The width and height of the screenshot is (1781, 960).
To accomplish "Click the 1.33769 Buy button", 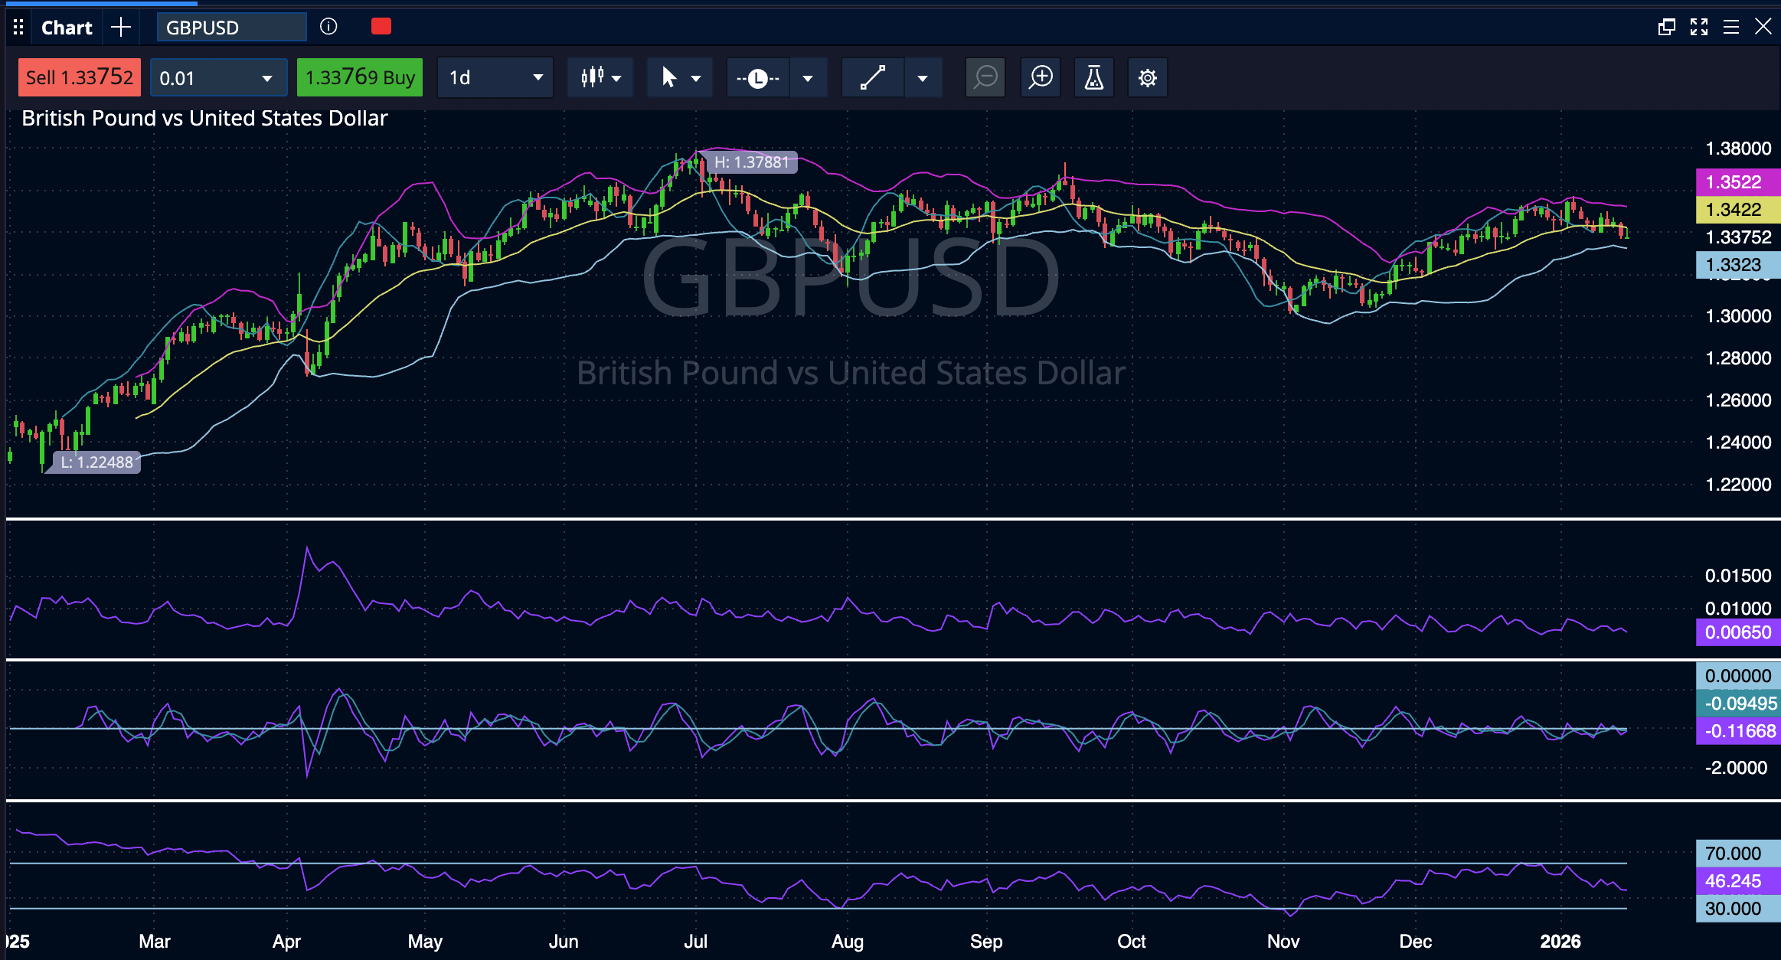I will [x=359, y=77].
